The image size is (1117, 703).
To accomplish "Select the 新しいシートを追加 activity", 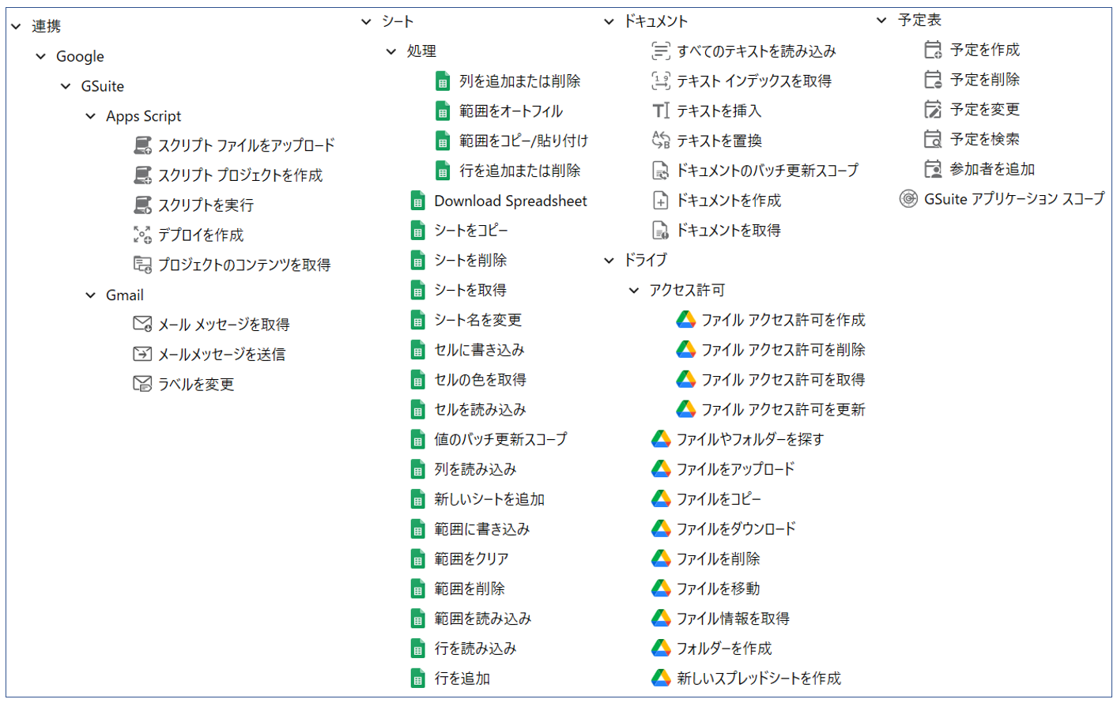I will (x=490, y=499).
